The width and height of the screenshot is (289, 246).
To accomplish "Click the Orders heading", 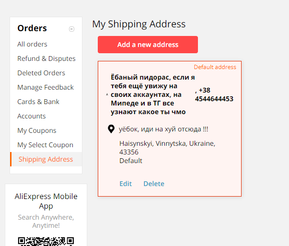I will coord(32,28).
